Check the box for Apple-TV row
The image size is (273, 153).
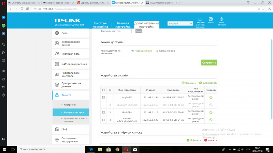tap(103, 97)
